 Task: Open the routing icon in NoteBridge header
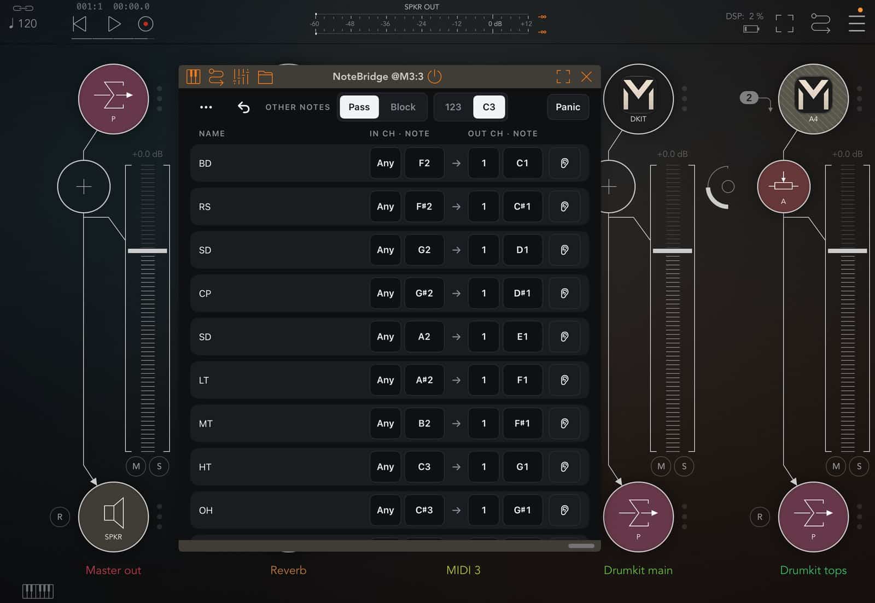click(x=216, y=77)
